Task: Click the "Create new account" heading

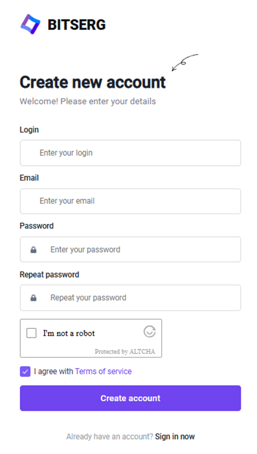Action: [93, 82]
